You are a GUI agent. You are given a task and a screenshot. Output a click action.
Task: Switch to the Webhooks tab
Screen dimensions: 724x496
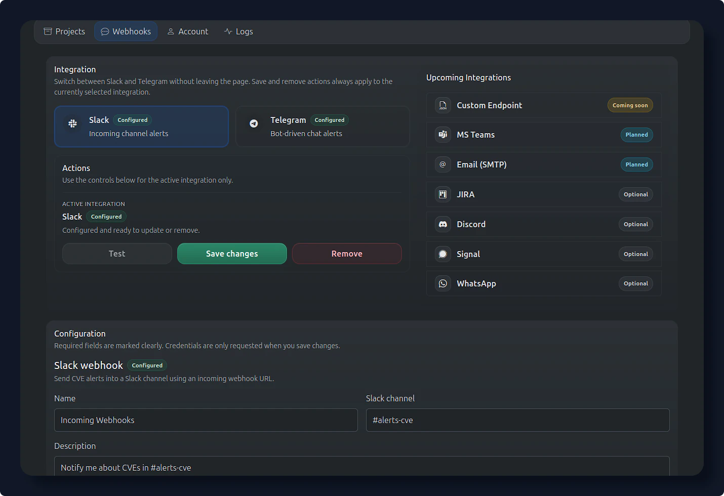pyautogui.click(x=126, y=31)
